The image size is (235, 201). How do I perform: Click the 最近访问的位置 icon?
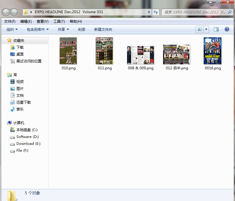[x=13, y=61]
